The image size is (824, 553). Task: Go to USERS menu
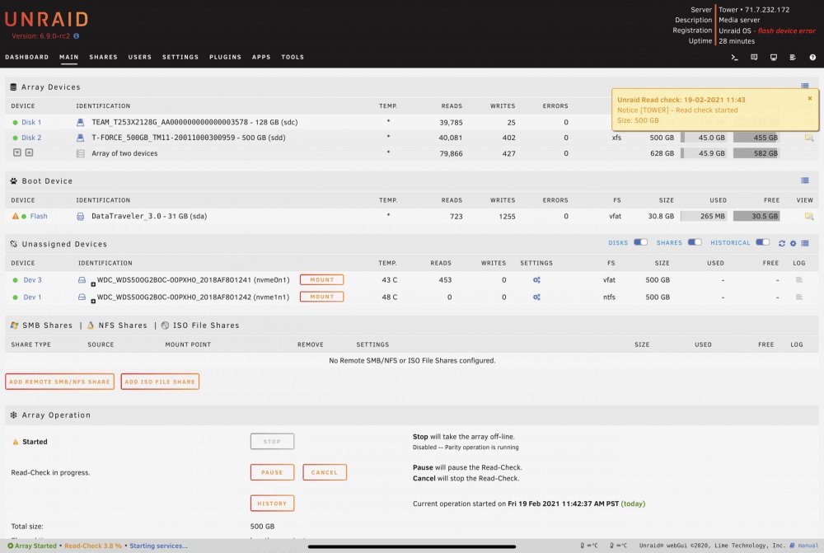pyautogui.click(x=140, y=58)
